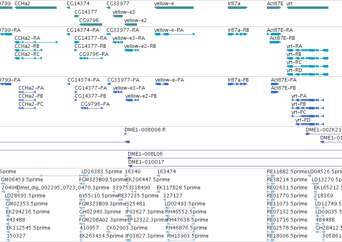The image size is (342, 242).
Task: Click the CG14377 gene label
Action: [86, 12]
